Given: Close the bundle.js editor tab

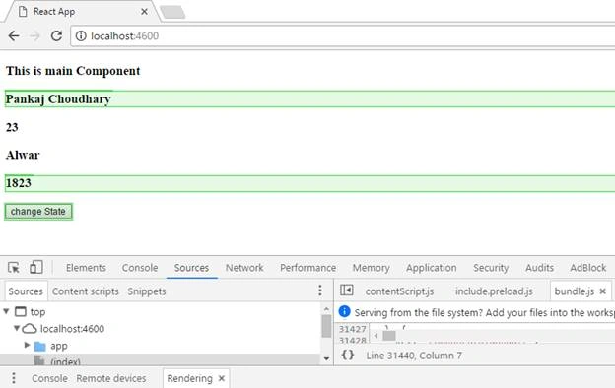Looking at the screenshot, I should pos(603,291).
